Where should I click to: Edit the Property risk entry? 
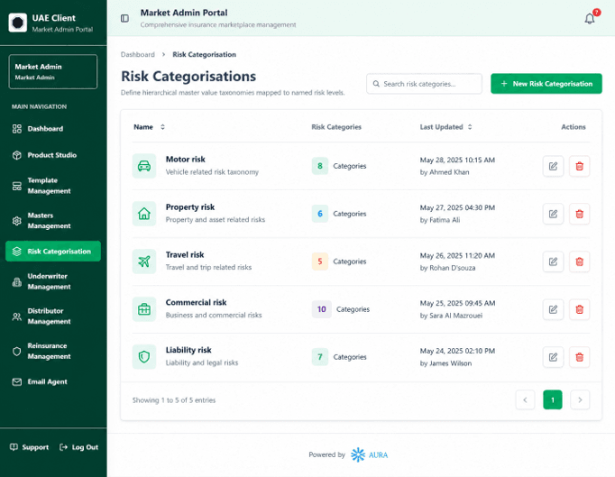tap(553, 214)
